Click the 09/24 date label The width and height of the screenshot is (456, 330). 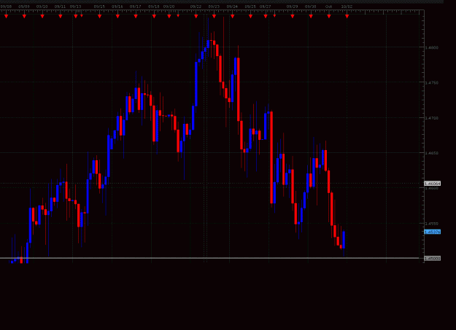tap(232, 7)
